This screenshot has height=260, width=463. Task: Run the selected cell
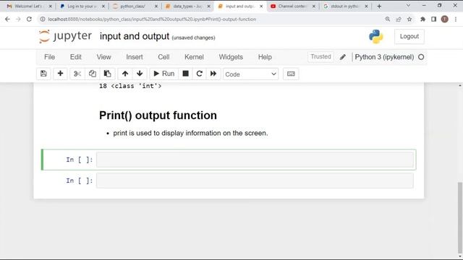164,74
